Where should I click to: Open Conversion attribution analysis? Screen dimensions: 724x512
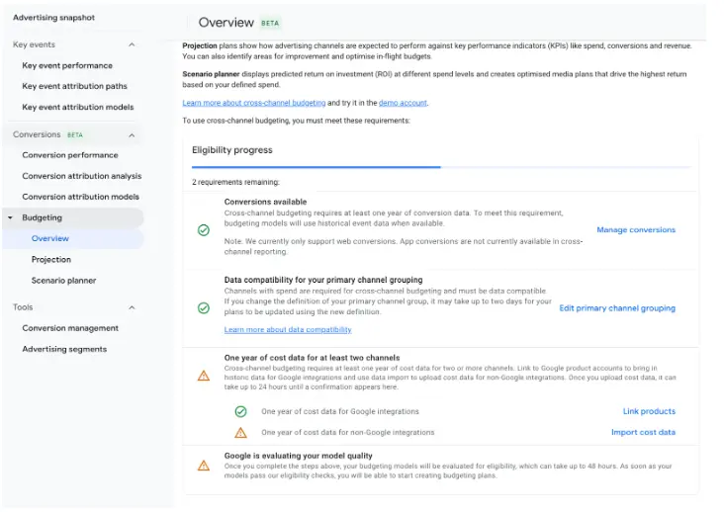82,176
